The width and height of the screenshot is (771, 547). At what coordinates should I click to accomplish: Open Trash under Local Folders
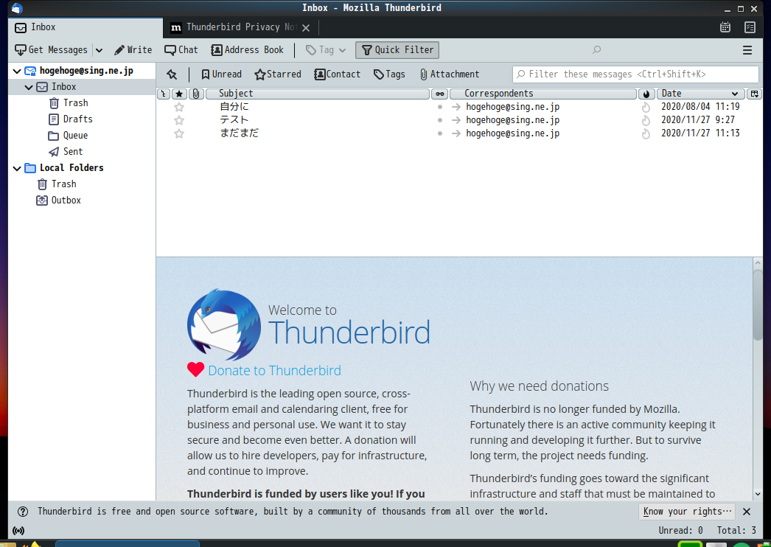pyautogui.click(x=64, y=184)
